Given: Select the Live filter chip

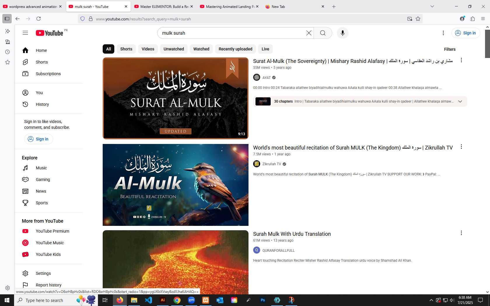Looking at the screenshot, I should pos(265,49).
